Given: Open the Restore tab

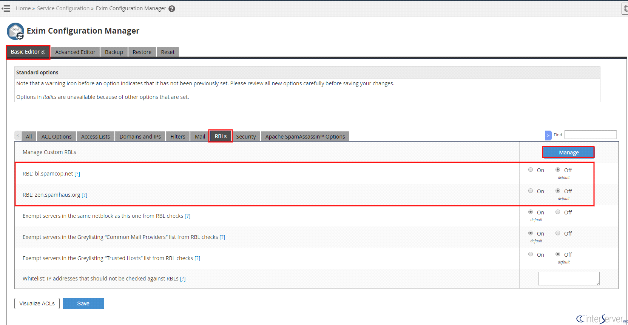Looking at the screenshot, I should pos(142,52).
